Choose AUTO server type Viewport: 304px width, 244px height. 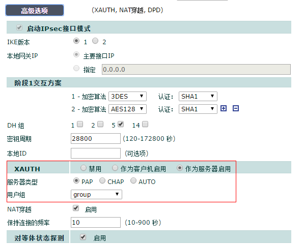coord(133,181)
